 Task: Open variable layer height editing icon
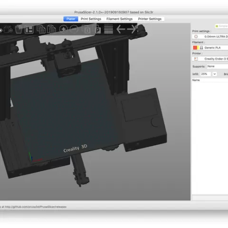tap(108, 29)
